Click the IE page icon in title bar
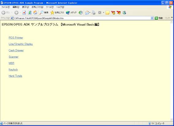 (2, 3)
